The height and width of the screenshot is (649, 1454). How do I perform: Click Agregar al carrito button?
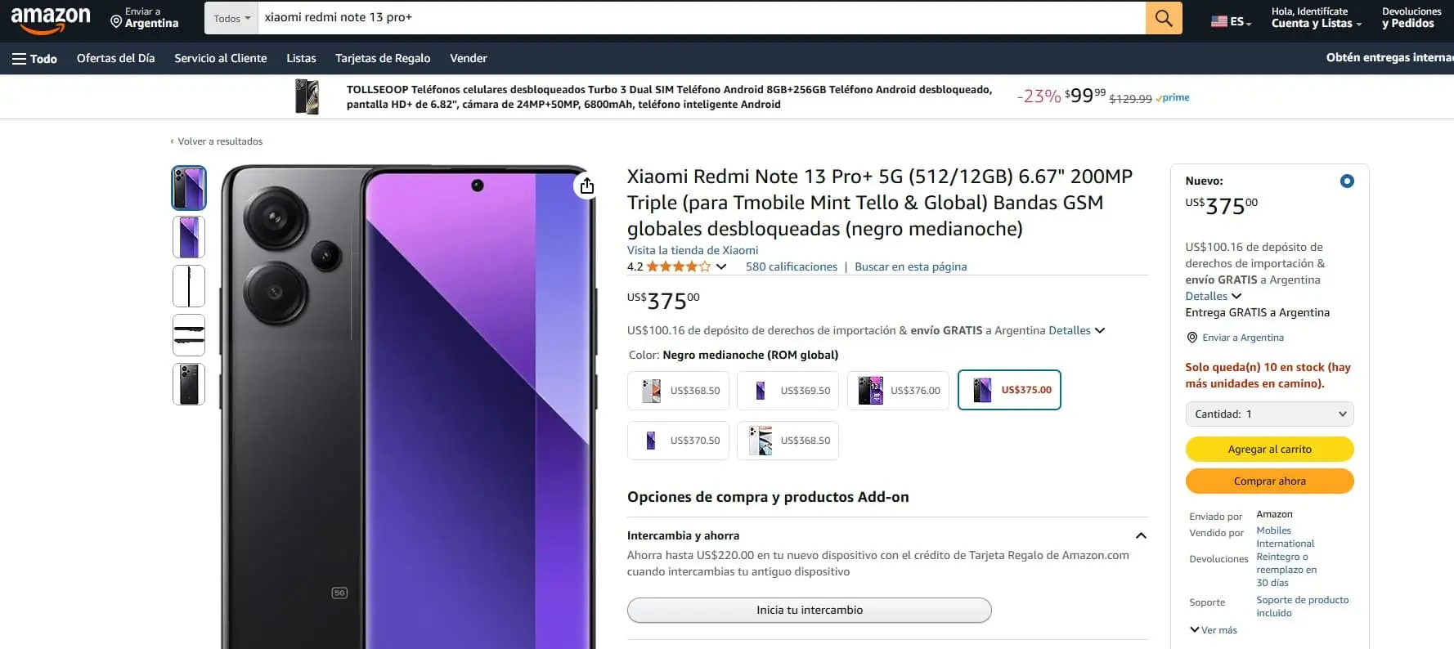point(1269,449)
